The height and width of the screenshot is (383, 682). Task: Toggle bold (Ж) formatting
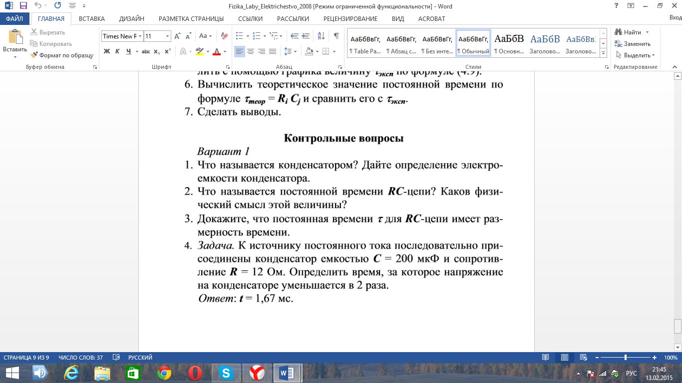point(106,51)
